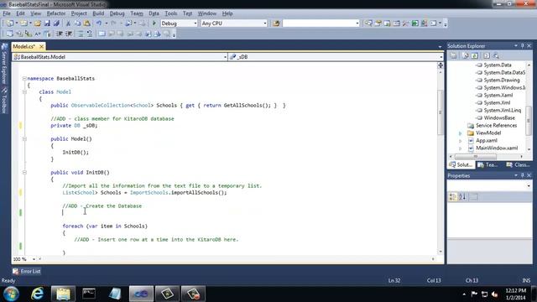Switch to the Class View tab
The image size is (537, 302).
click(518, 164)
